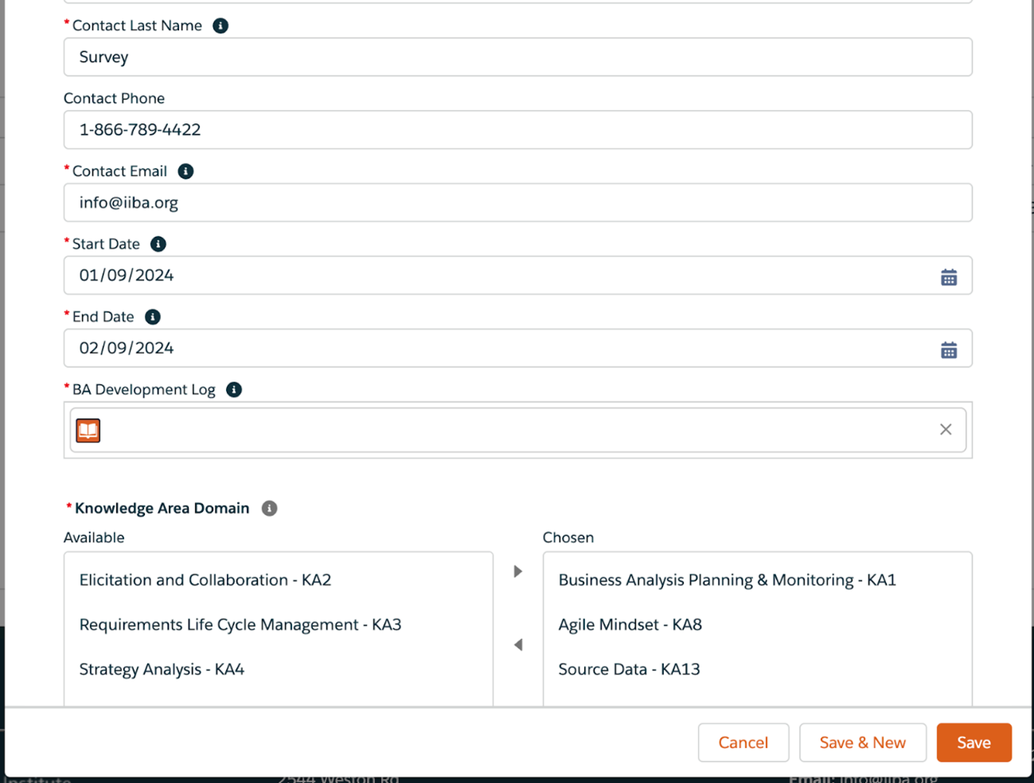1034x783 pixels.
Task: Open the Start Date calendar picker
Action: tap(949, 277)
